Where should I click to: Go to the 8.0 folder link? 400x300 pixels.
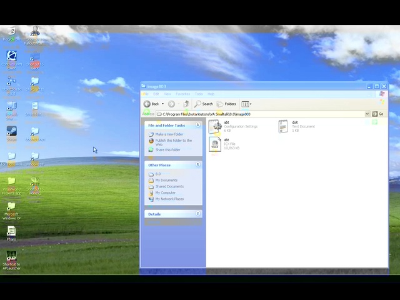(158, 174)
